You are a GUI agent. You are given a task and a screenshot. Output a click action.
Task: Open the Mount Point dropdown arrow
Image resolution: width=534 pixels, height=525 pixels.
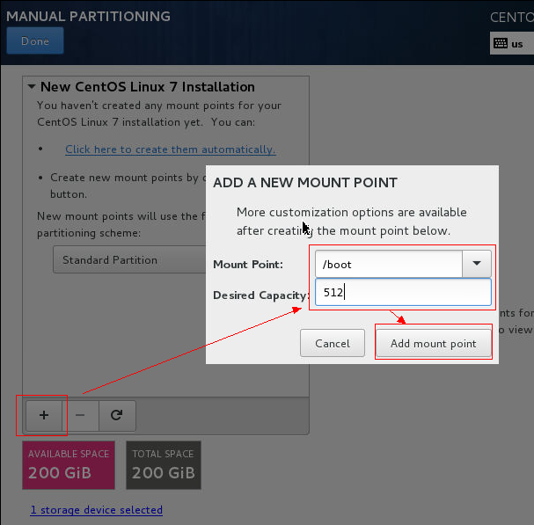[x=477, y=264]
